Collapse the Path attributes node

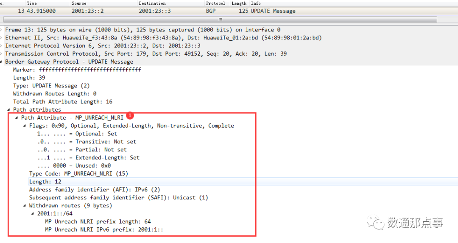pos(8,109)
